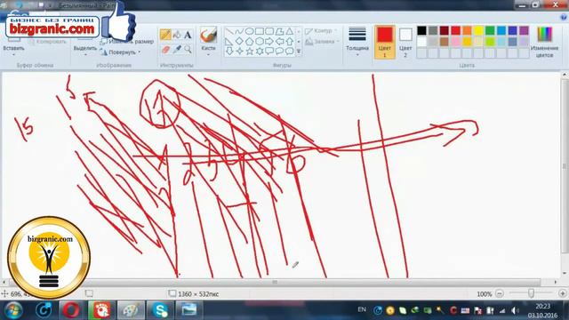Open Edit colors (Изменение цветов)
This screenshot has height=320, width=569.
(x=544, y=42)
